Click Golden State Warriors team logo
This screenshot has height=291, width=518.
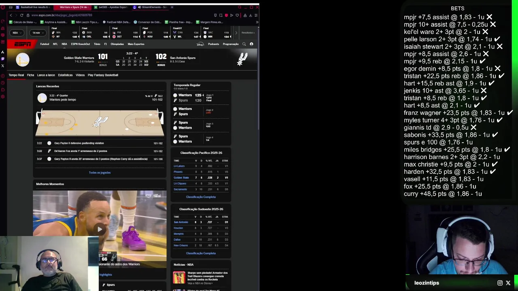23,60
